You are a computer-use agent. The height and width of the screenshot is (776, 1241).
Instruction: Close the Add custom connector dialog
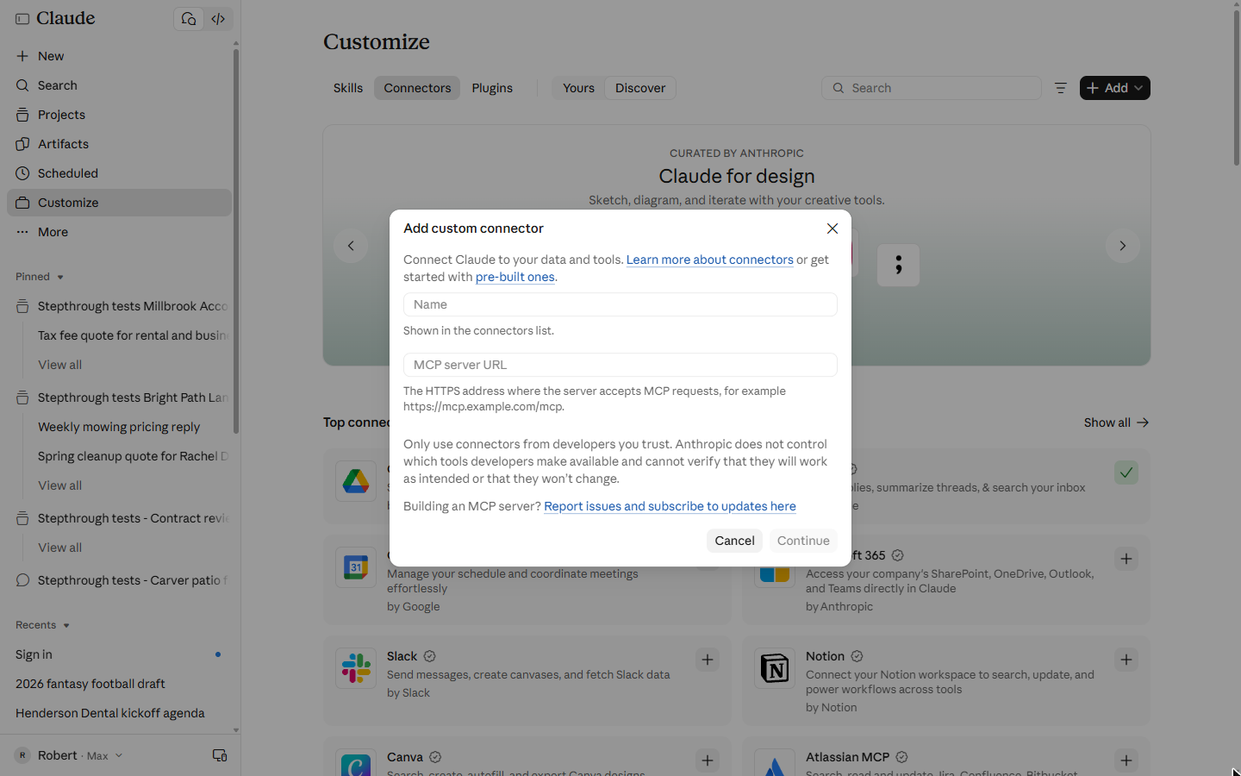[833, 228]
